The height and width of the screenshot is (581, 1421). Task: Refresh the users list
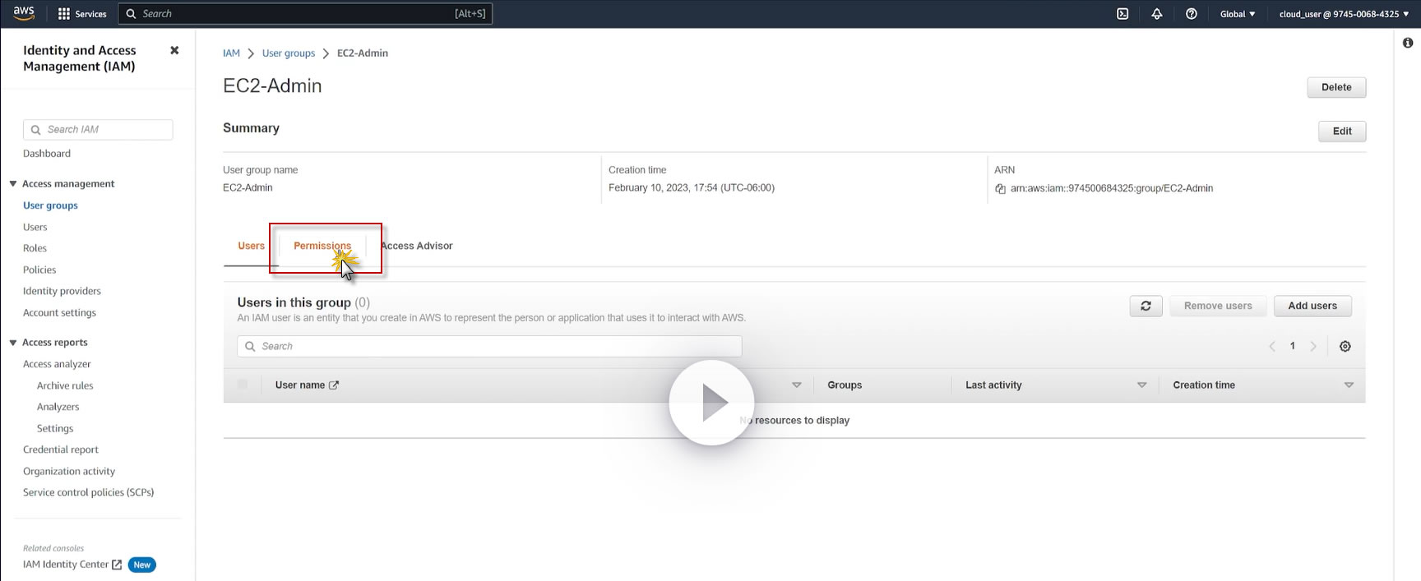(1146, 306)
